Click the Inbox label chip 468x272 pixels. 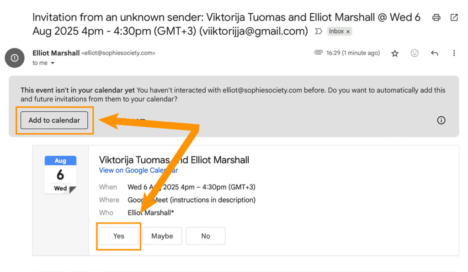pyautogui.click(x=336, y=32)
